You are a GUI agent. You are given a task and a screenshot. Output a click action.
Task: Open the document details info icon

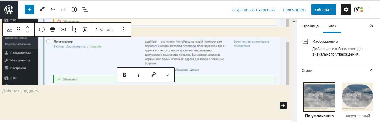pyautogui.click(x=74, y=9)
